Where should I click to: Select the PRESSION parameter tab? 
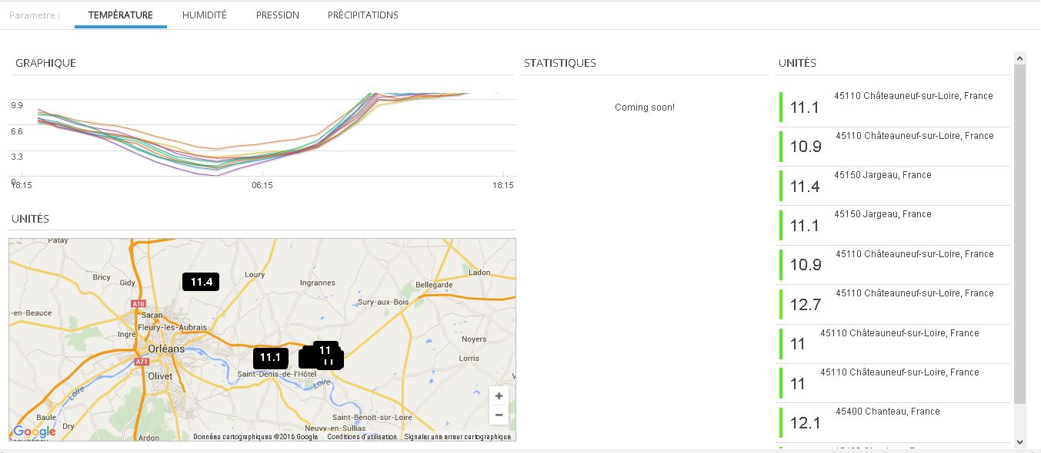[278, 15]
